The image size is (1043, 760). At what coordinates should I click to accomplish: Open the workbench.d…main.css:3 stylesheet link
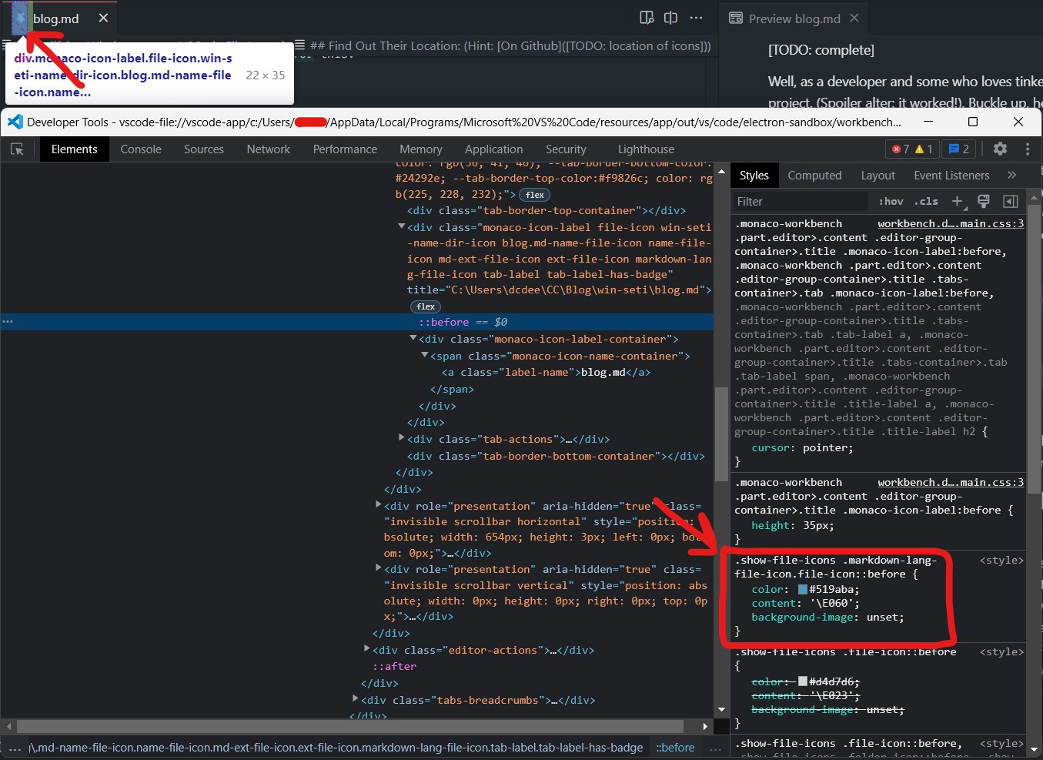click(950, 223)
